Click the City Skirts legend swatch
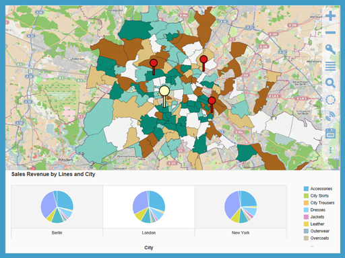 (x=306, y=196)
